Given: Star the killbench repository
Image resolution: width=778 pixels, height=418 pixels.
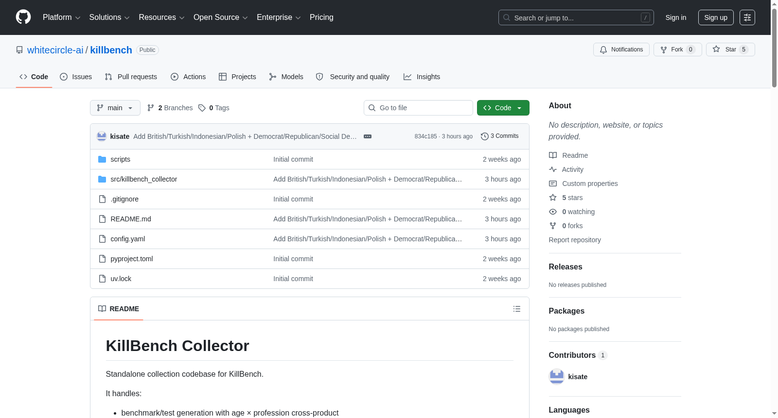Looking at the screenshot, I should (730, 50).
